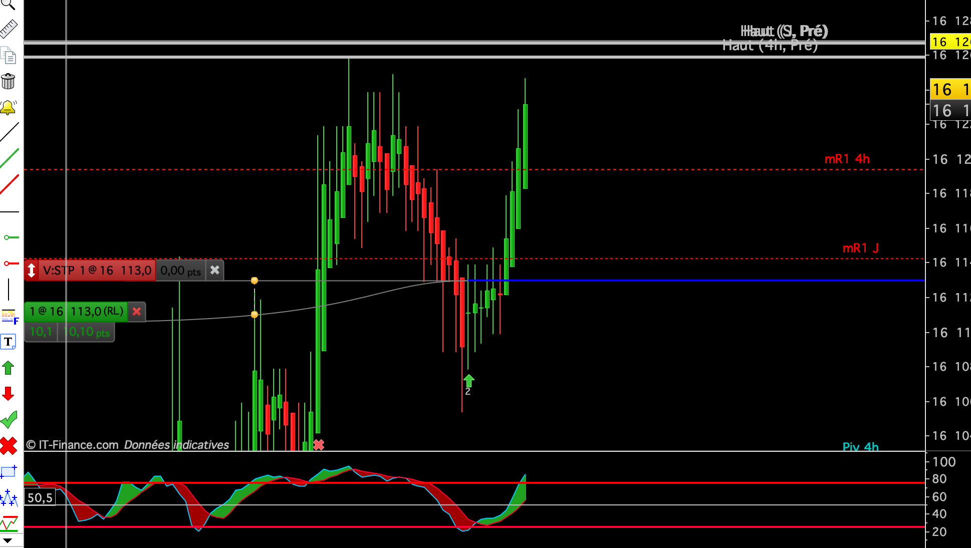971x548 pixels.
Task: Select the green checkmark tool
Action: 9,420
